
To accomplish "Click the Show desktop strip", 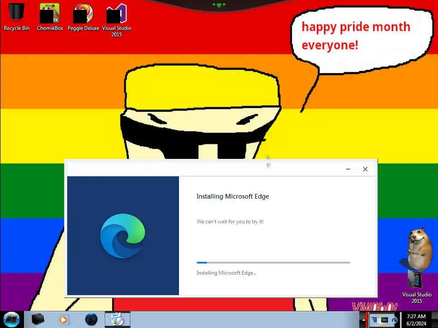I will click(435, 319).
